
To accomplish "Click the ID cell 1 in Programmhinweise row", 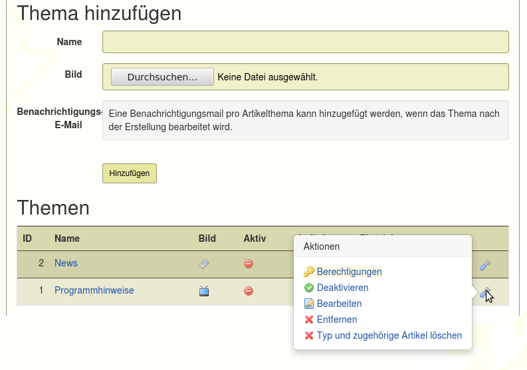I will [41, 290].
